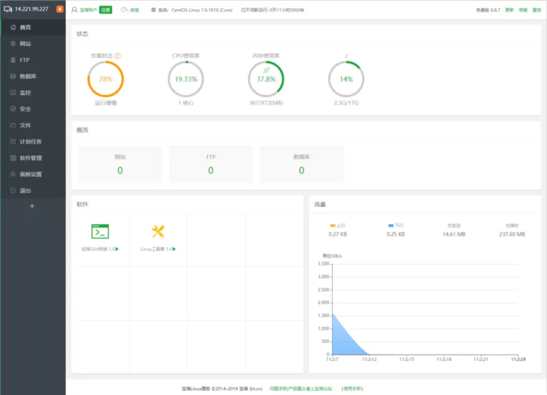Open the 网站 sidebar menu item
The image size is (547, 395).
(25, 44)
